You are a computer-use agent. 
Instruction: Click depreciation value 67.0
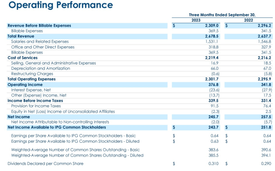pos(267,68)
